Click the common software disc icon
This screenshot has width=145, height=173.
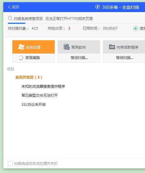coord(67,47)
